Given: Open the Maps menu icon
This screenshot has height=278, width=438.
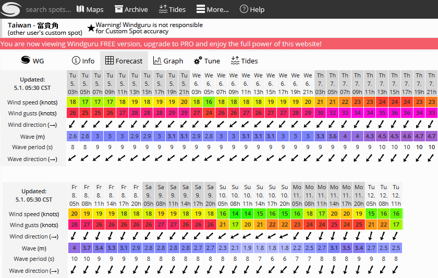Looking at the screenshot, I should tap(80, 9).
